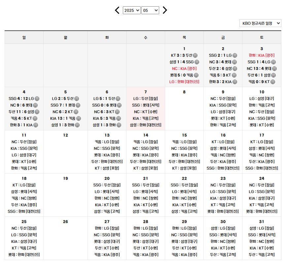Select May 22 삼성 : 키움 [고척] game
Image resolution: width=286 pixels, height=264 pixels.
[x=184, y=211]
